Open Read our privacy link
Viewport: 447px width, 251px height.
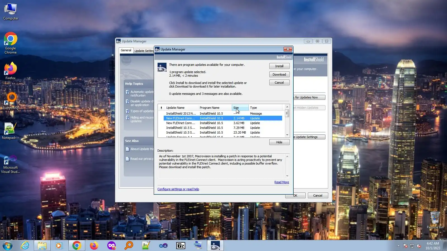pos(142,159)
